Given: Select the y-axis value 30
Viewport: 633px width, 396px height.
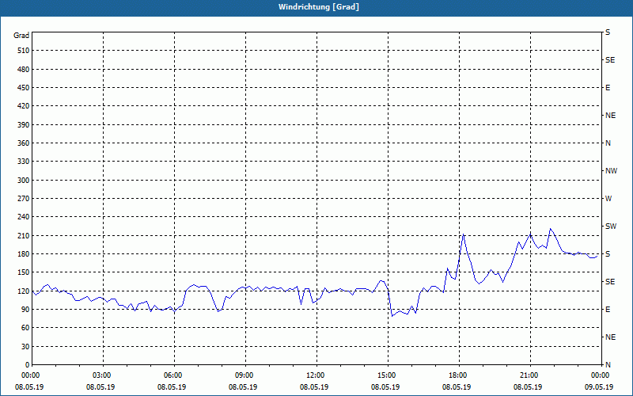Looking at the screenshot, I should click(x=25, y=347).
